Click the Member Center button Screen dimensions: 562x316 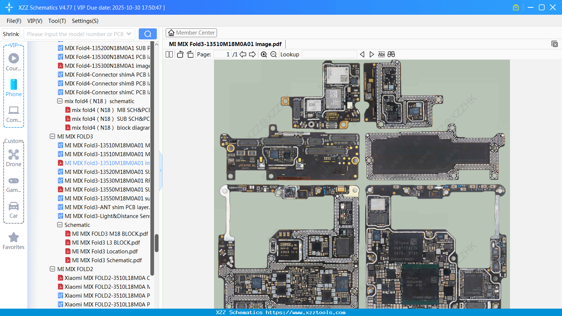coord(191,33)
